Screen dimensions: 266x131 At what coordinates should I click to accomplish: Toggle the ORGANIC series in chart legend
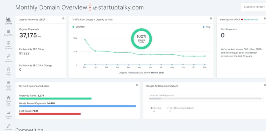[x=79, y=27]
